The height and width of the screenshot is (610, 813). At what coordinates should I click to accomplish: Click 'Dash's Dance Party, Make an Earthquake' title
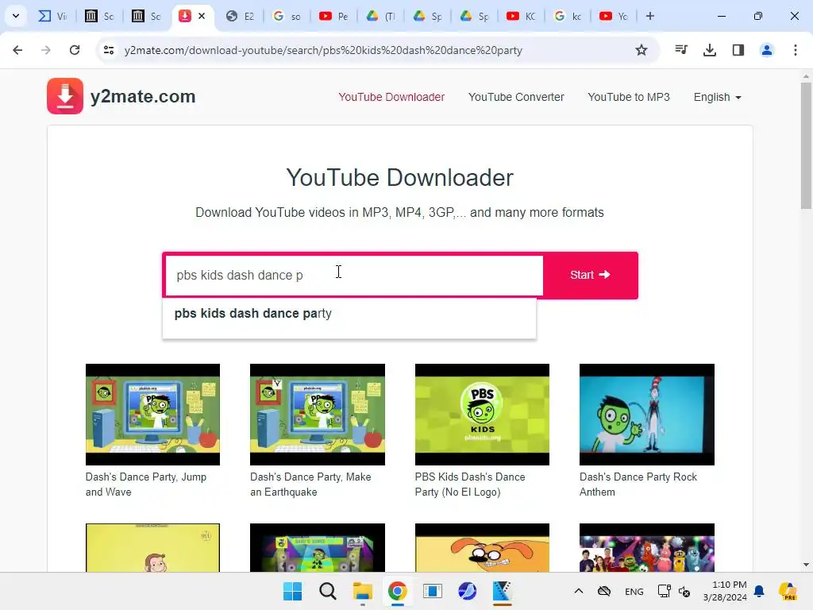[310, 484]
